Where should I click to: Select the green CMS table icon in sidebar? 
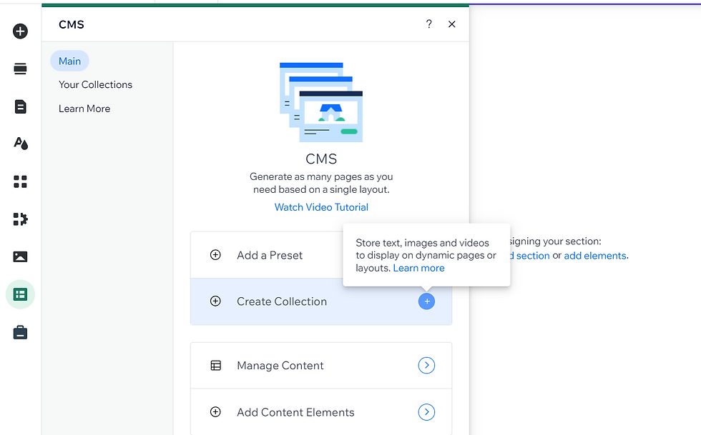point(20,294)
